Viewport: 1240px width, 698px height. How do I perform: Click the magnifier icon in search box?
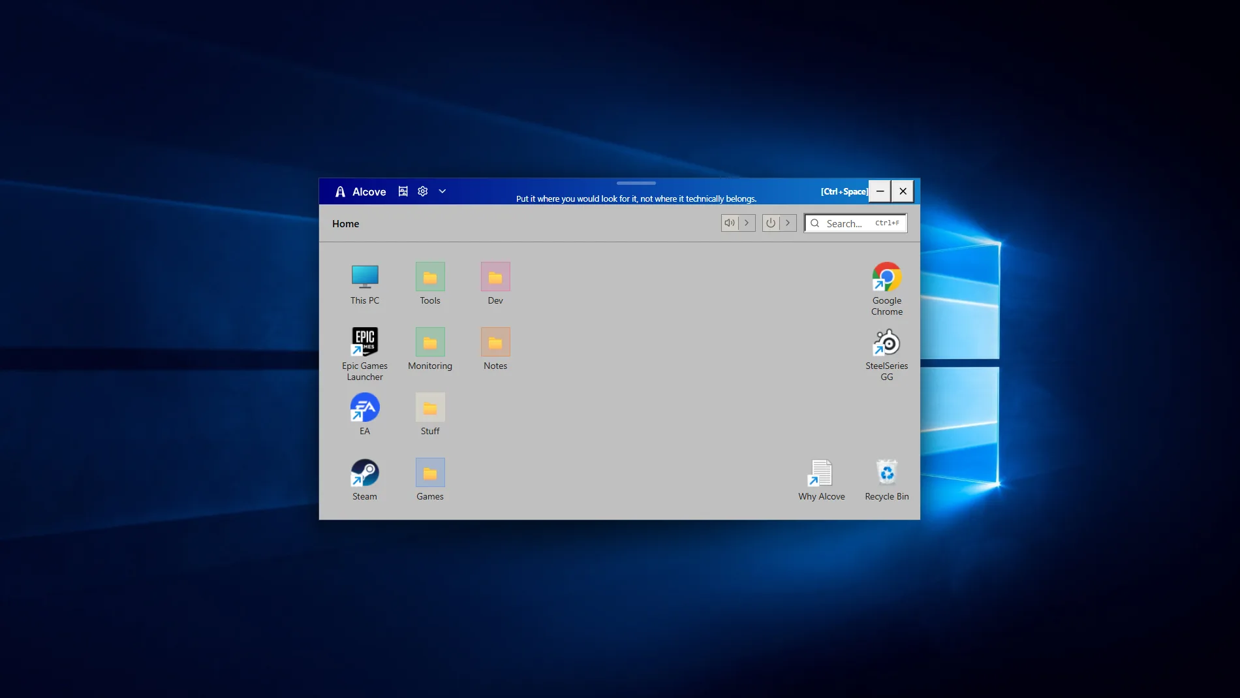[x=815, y=223]
